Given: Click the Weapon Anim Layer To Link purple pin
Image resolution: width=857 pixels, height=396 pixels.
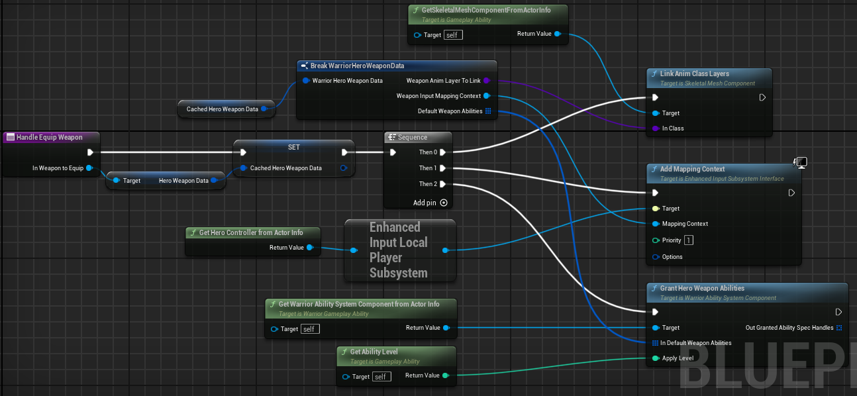Looking at the screenshot, I should tap(487, 81).
